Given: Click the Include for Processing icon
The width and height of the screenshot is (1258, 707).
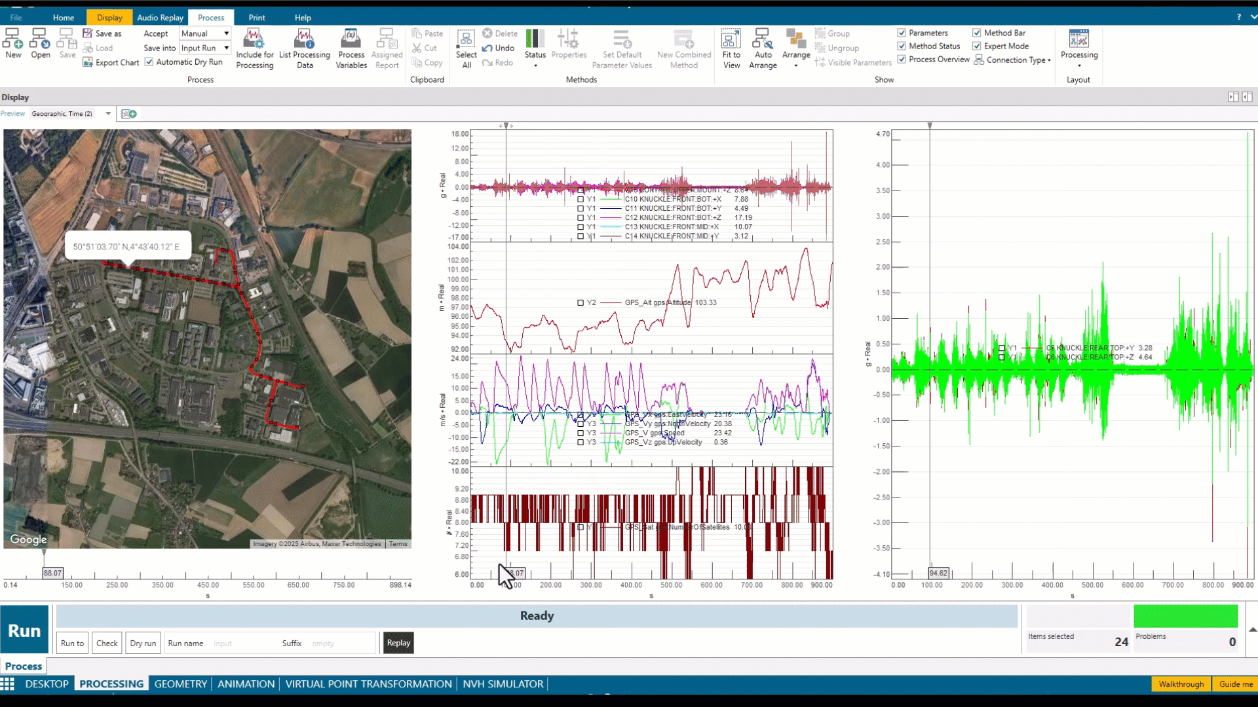Looking at the screenshot, I should click(x=254, y=39).
